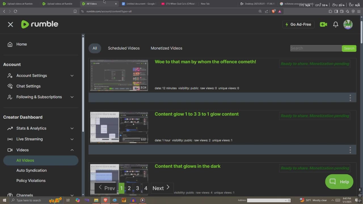Click the Live Streaming broadcast icon

[x=10, y=139]
